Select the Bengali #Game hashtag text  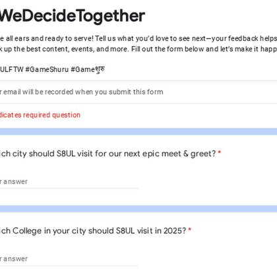88,69
